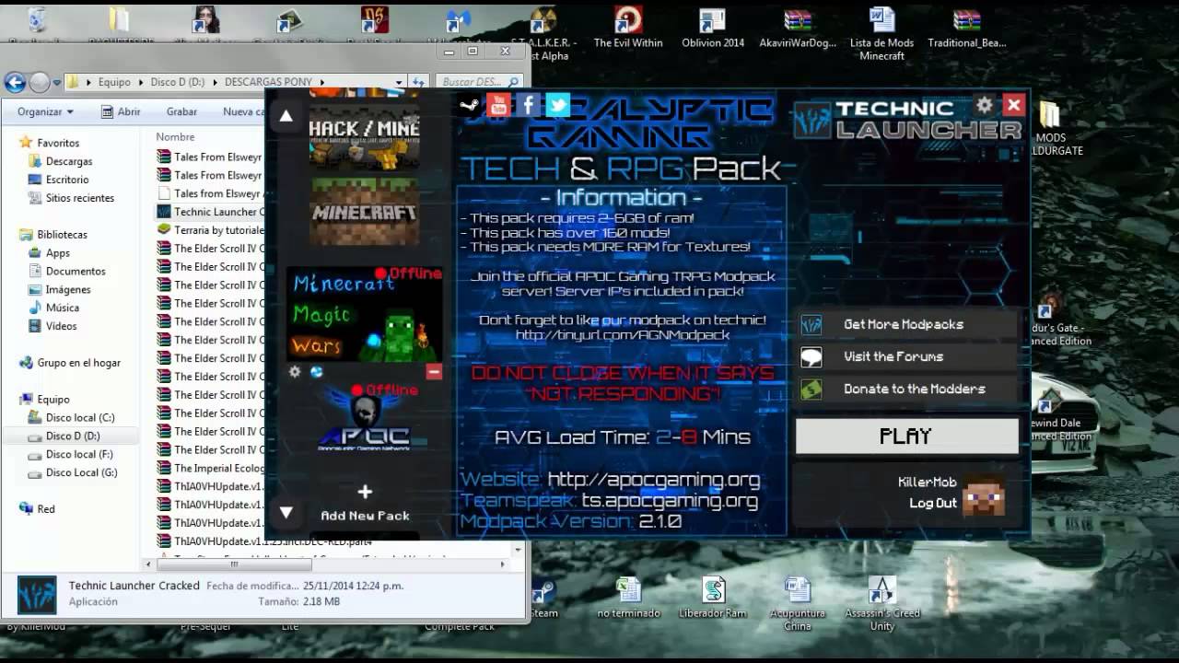Open Assassin's Creed Unity shortcut
This screenshot has width=1179, height=663.
[x=882, y=604]
